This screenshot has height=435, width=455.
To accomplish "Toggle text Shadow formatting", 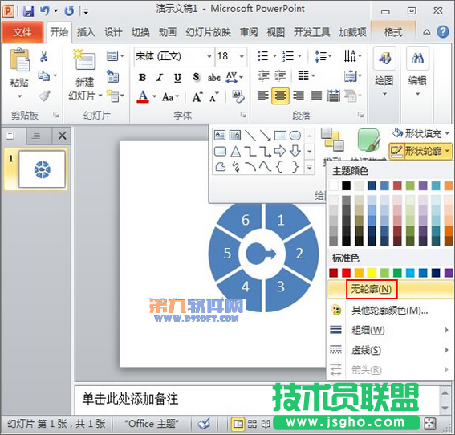I will pos(196,77).
